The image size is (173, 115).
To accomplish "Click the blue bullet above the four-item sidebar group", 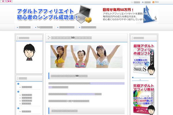I will pyautogui.click(x=18, y=92).
